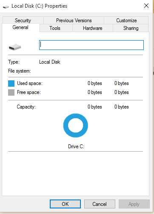This screenshot has width=154, height=214.
Task: Click the 'Drive C:' caption
Action: click(x=76, y=147)
